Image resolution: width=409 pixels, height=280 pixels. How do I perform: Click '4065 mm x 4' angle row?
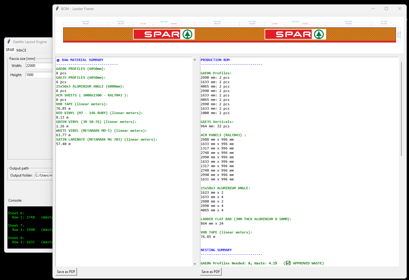coord(212,210)
